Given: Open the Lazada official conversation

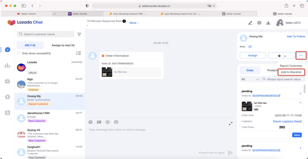Looking at the screenshot, I should click(x=50, y=67).
